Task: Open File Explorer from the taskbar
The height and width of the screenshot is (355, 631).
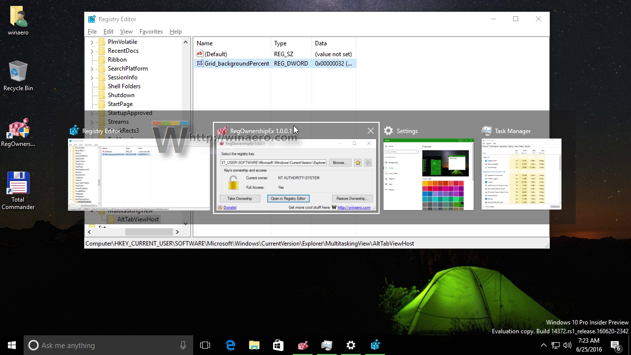Action: pyautogui.click(x=254, y=345)
